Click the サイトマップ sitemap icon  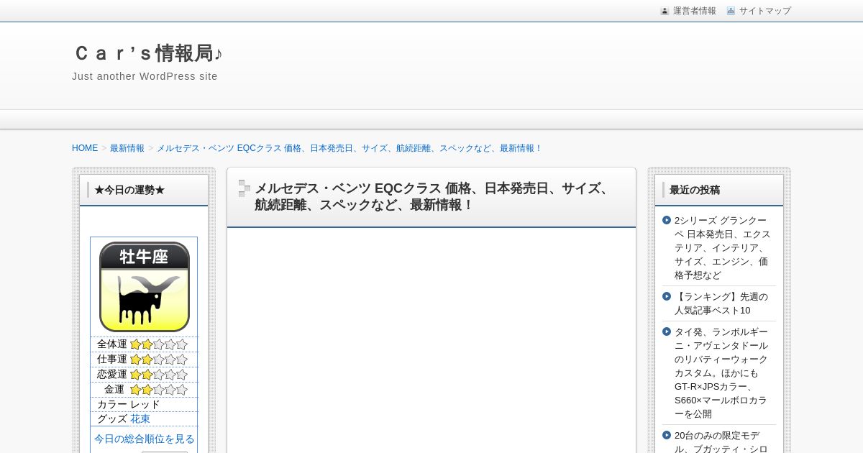point(731,11)
